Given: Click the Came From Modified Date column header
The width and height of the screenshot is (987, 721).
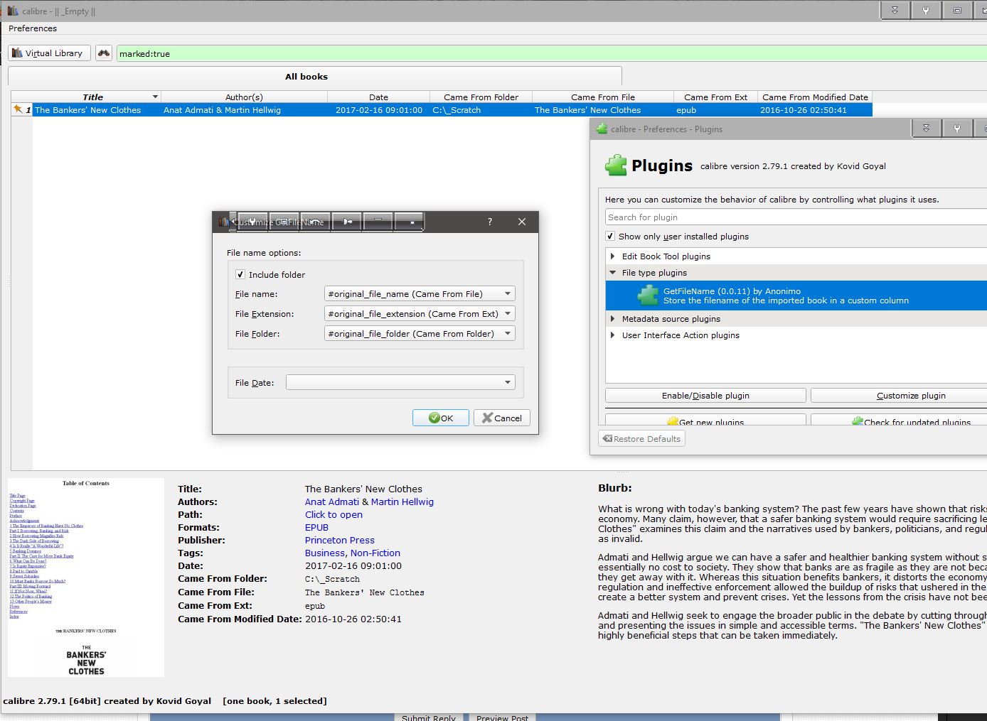Looking at the screenshot, I should click(x=814, y=97).
